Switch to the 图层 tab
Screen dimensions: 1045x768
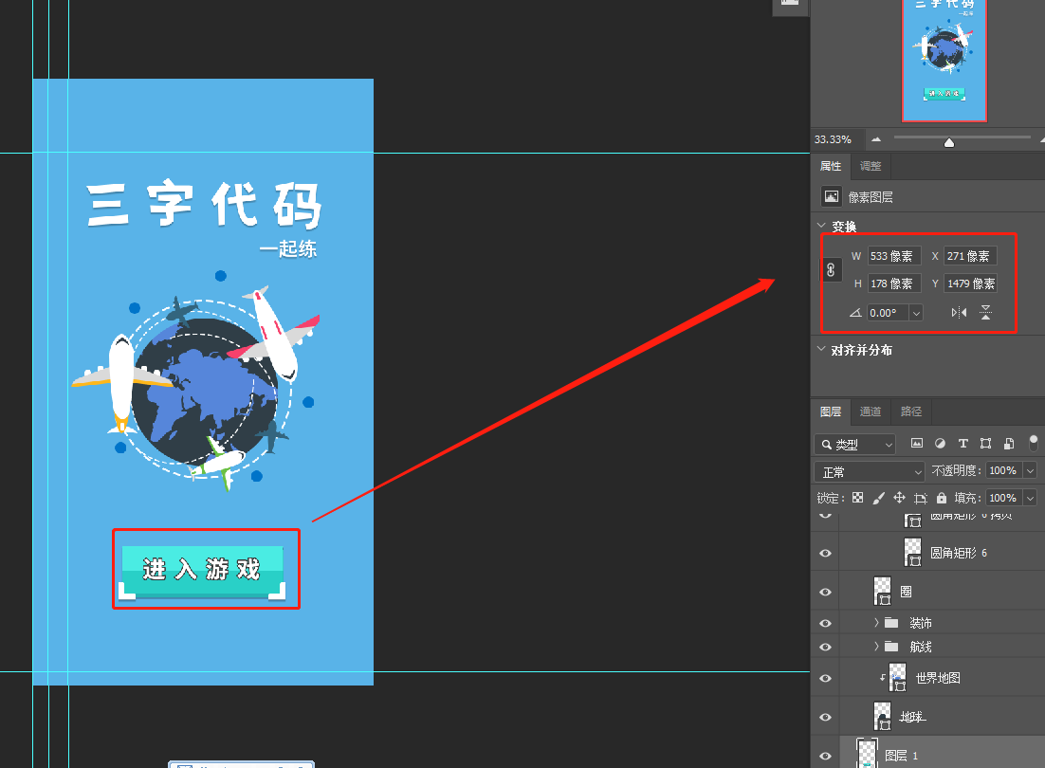click(x=831, y=411)
